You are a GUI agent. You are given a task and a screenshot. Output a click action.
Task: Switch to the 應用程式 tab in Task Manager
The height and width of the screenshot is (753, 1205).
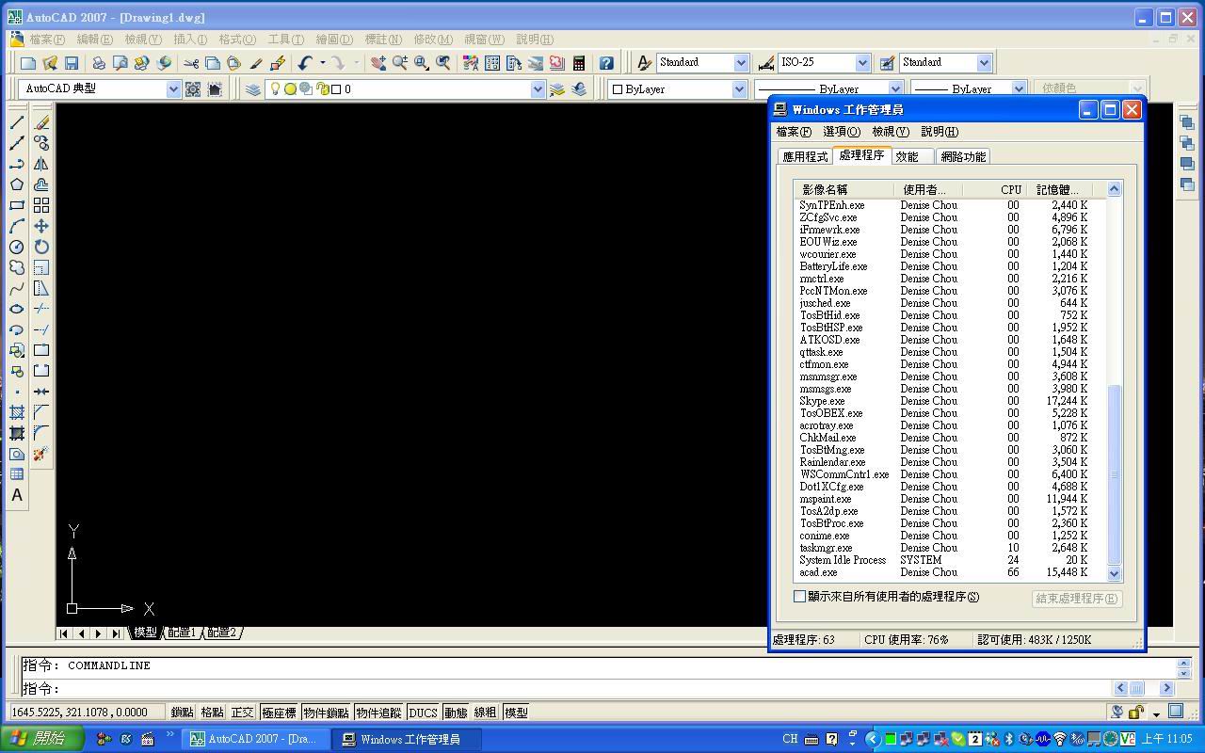805,156
